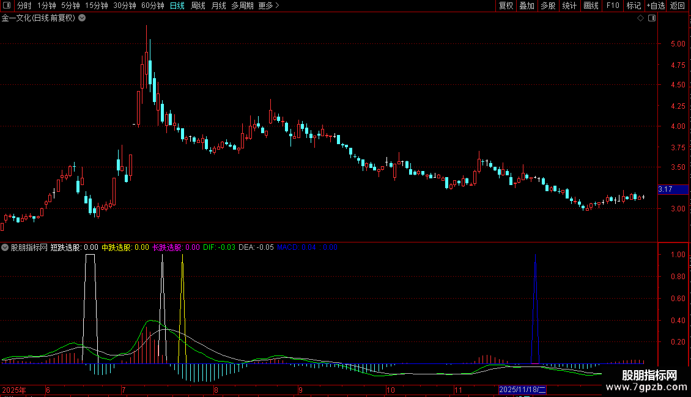Click the 股朋指标网 indicator name
Viewport: 691px width, 397px height.
tap(29, 247)
